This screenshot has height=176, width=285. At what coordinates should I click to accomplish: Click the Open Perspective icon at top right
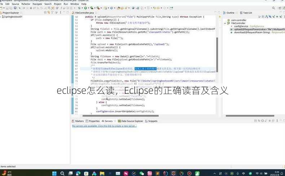(x=280, y=8)
